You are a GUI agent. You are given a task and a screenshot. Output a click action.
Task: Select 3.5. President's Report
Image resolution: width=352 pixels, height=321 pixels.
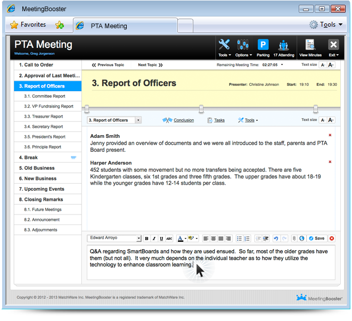pos(47,137)
